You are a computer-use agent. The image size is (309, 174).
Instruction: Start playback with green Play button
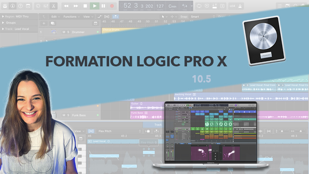click(x=95, y=6)
